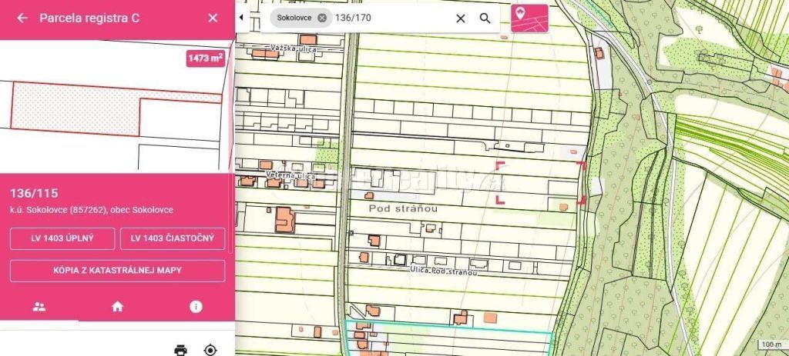Screen dimensions: 789x356
Task: Open the parcel map layer button
Action: click(529, 18)
